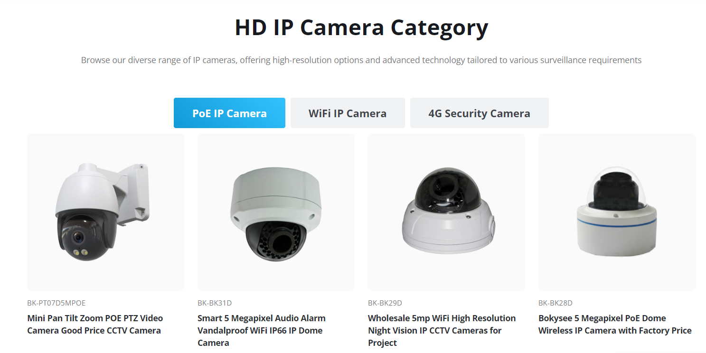The height and width of the screenshot is (353, 706).
Task: Open the Wholesale 5mp WiFi High Resolution link
Action: (x=442, y=330)
